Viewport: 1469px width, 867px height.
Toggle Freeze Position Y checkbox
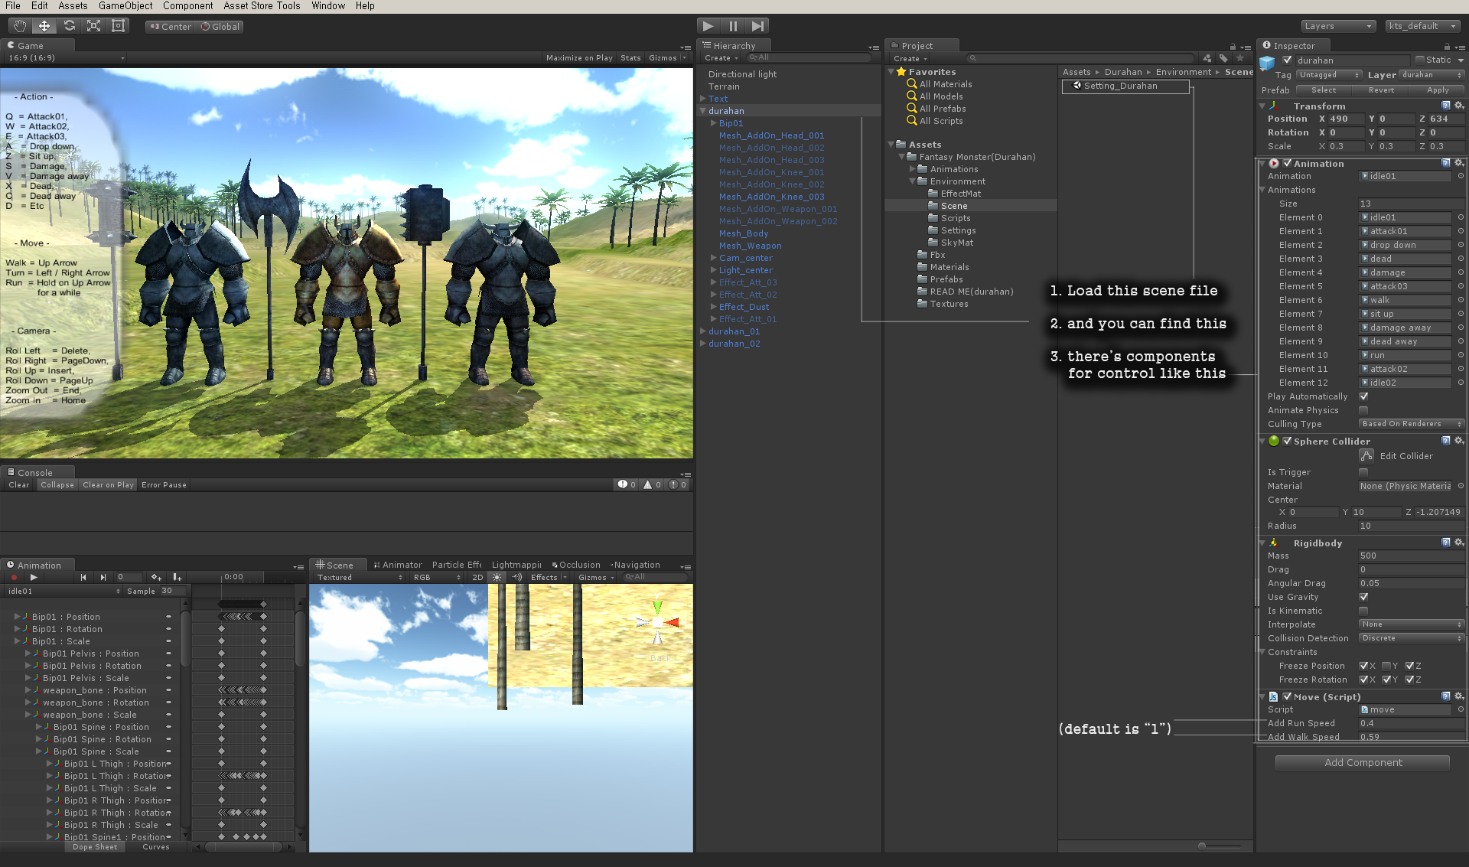pyautogui.click(x=1386, y=666)
